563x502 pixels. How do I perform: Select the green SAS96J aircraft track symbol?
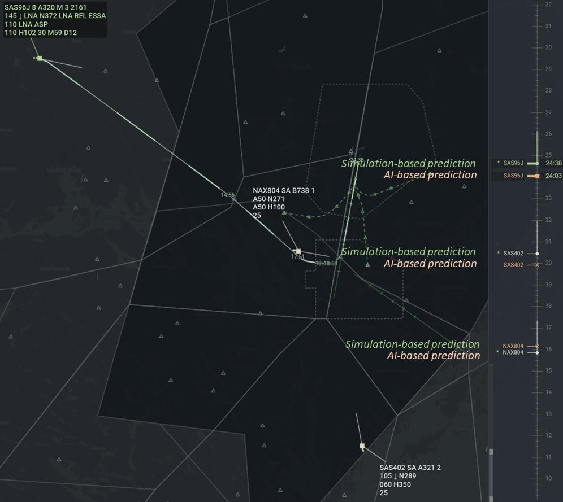(x=40, y=58)
